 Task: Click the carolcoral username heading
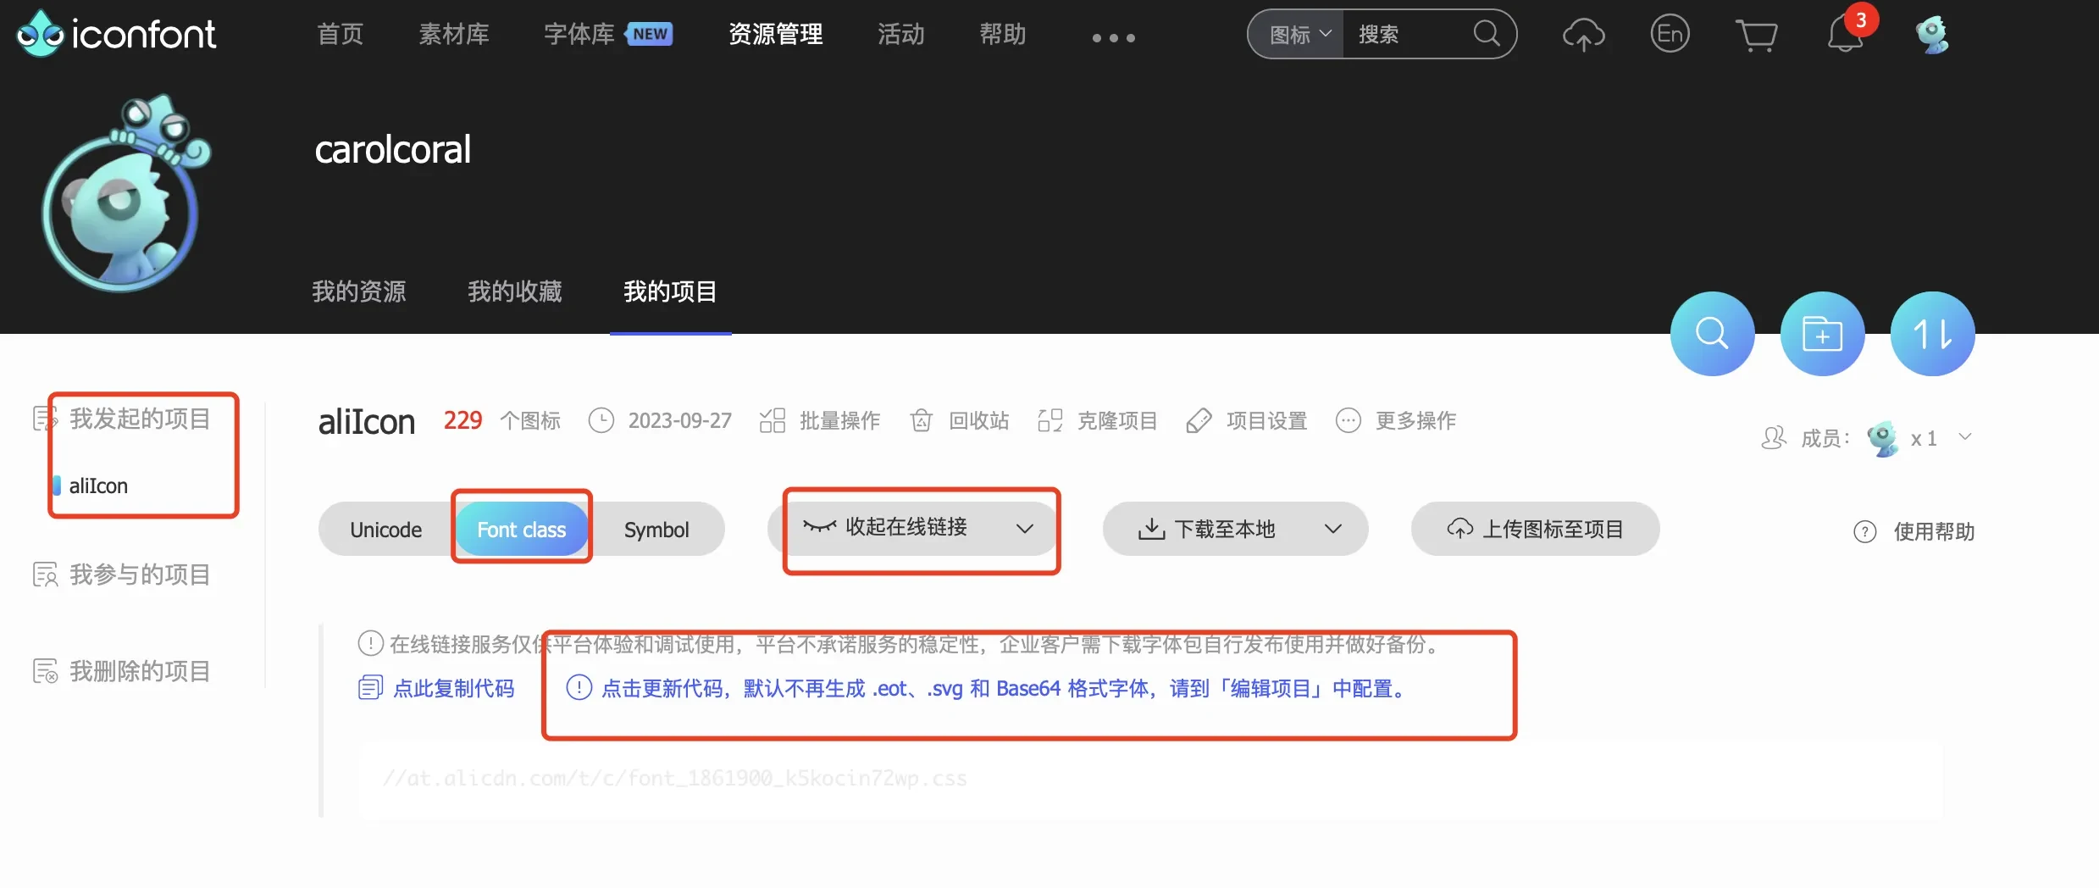click(393, 150)
